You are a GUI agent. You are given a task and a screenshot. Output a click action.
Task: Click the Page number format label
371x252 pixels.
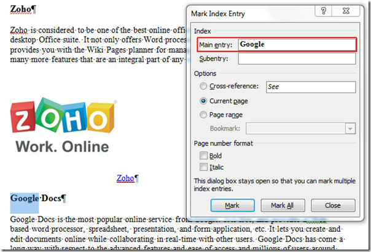224,143
